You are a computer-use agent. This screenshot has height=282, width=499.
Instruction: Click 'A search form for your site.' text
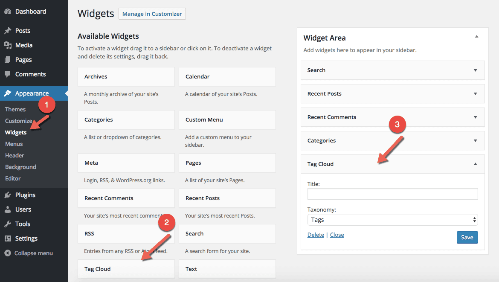pos(218,251)
